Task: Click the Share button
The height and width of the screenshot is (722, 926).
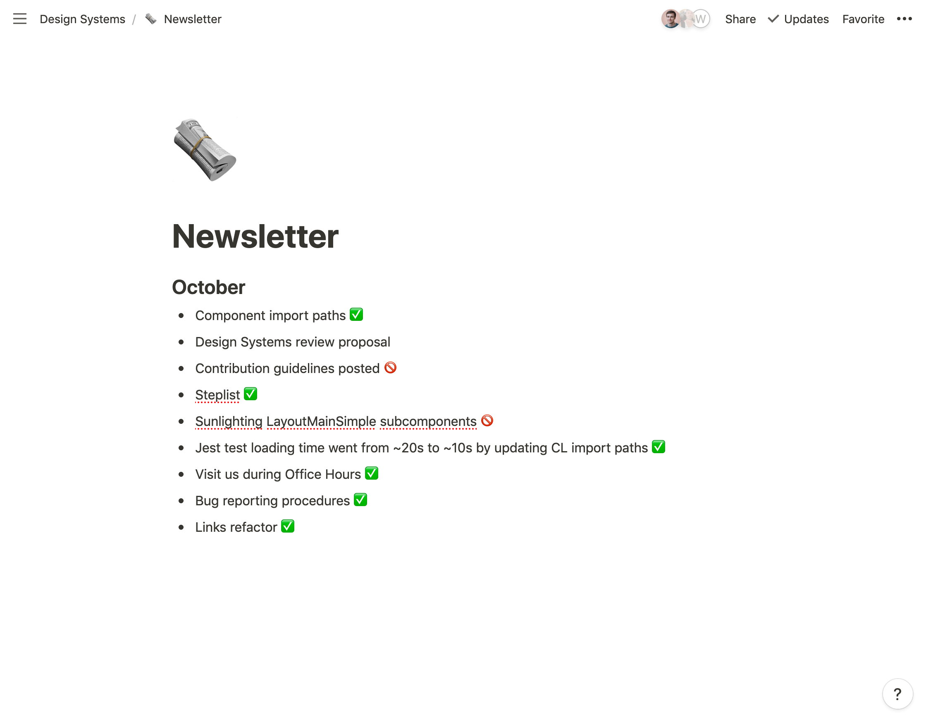Action: (740, 19)
